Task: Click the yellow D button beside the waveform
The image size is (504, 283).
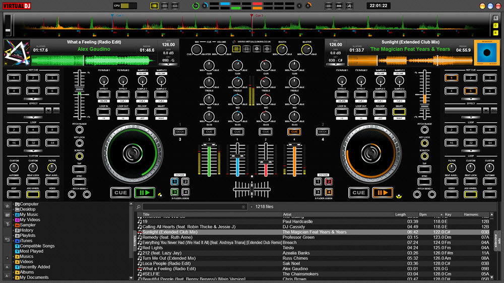Action: point(495,25)
